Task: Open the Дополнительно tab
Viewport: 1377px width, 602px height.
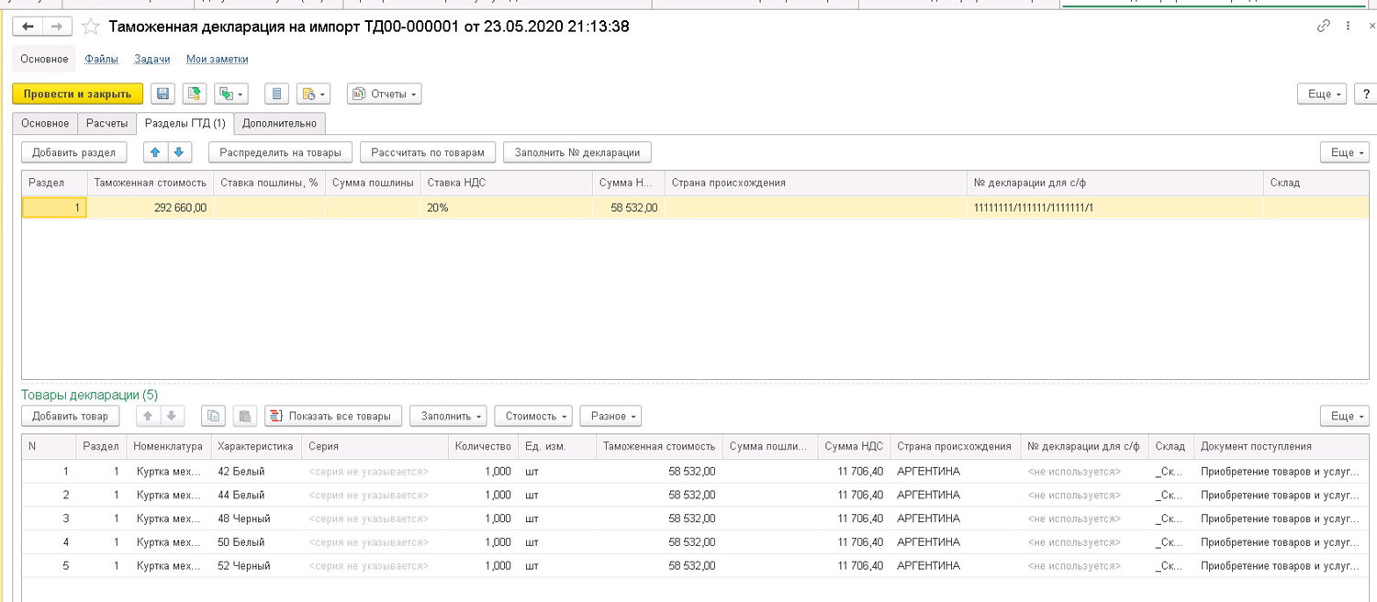Action: click(x=279, y=123)
